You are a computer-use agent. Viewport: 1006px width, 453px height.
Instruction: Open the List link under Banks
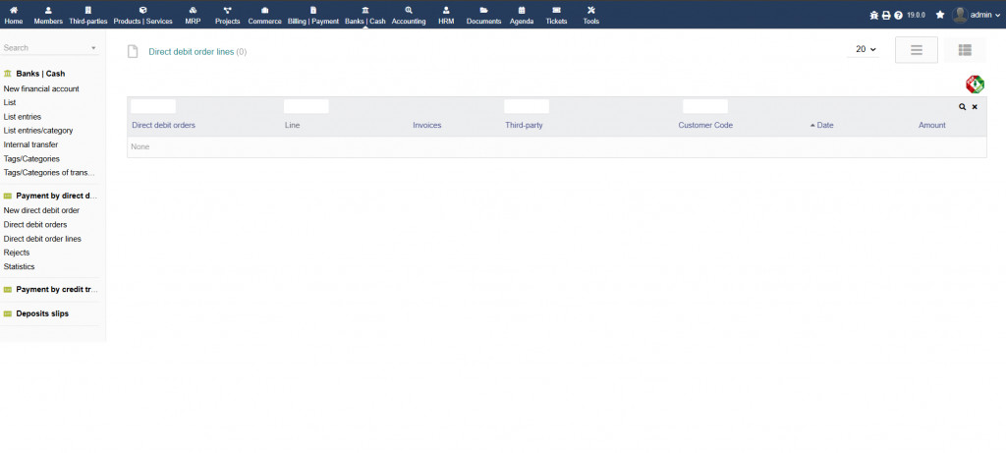coord(10,102)
